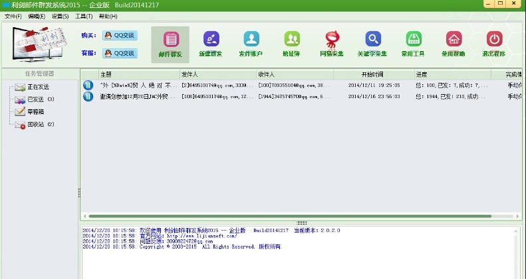Open the 文件(F) menu

[13, 17]
